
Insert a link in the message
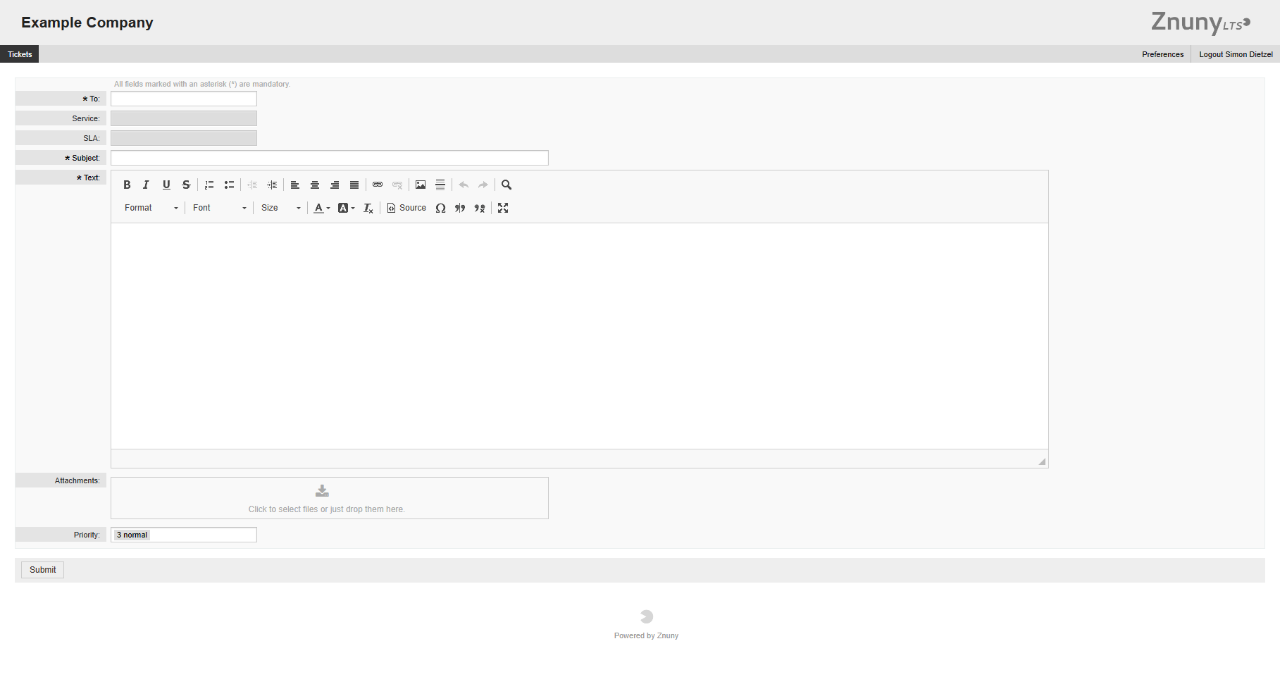tap(378, 185)
